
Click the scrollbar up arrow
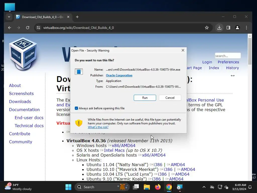250,36
